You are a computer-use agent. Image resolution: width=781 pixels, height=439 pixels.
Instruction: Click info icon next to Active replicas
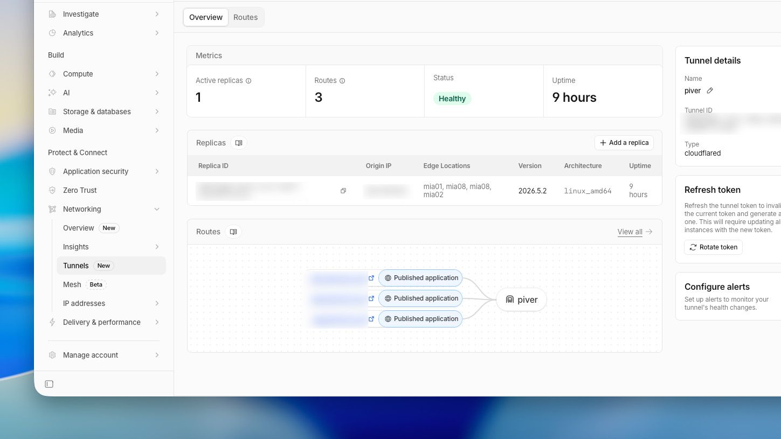coord(248,81)
